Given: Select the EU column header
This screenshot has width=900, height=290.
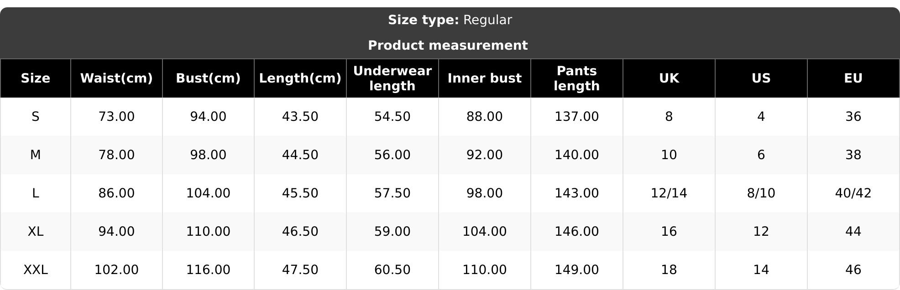Looking at the screenshot, I should [853, 78].
